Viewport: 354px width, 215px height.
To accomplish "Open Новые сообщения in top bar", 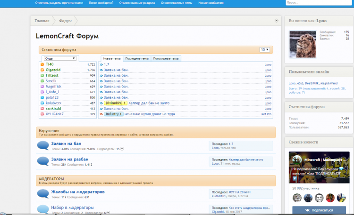I will click(211, 3).
